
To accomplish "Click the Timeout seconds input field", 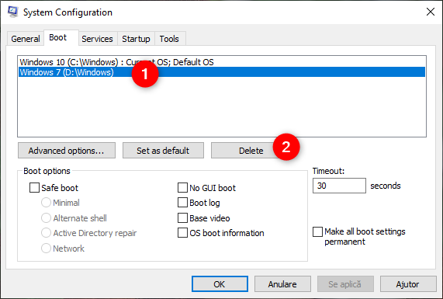I will [x=339, y=186].
